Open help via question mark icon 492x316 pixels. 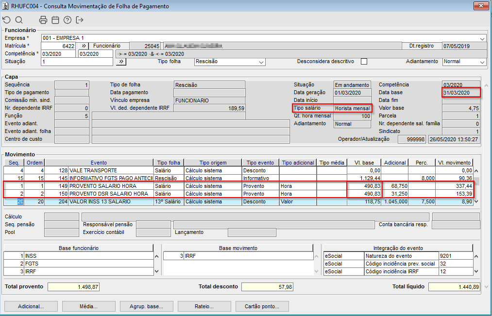[x=68, y=20]
